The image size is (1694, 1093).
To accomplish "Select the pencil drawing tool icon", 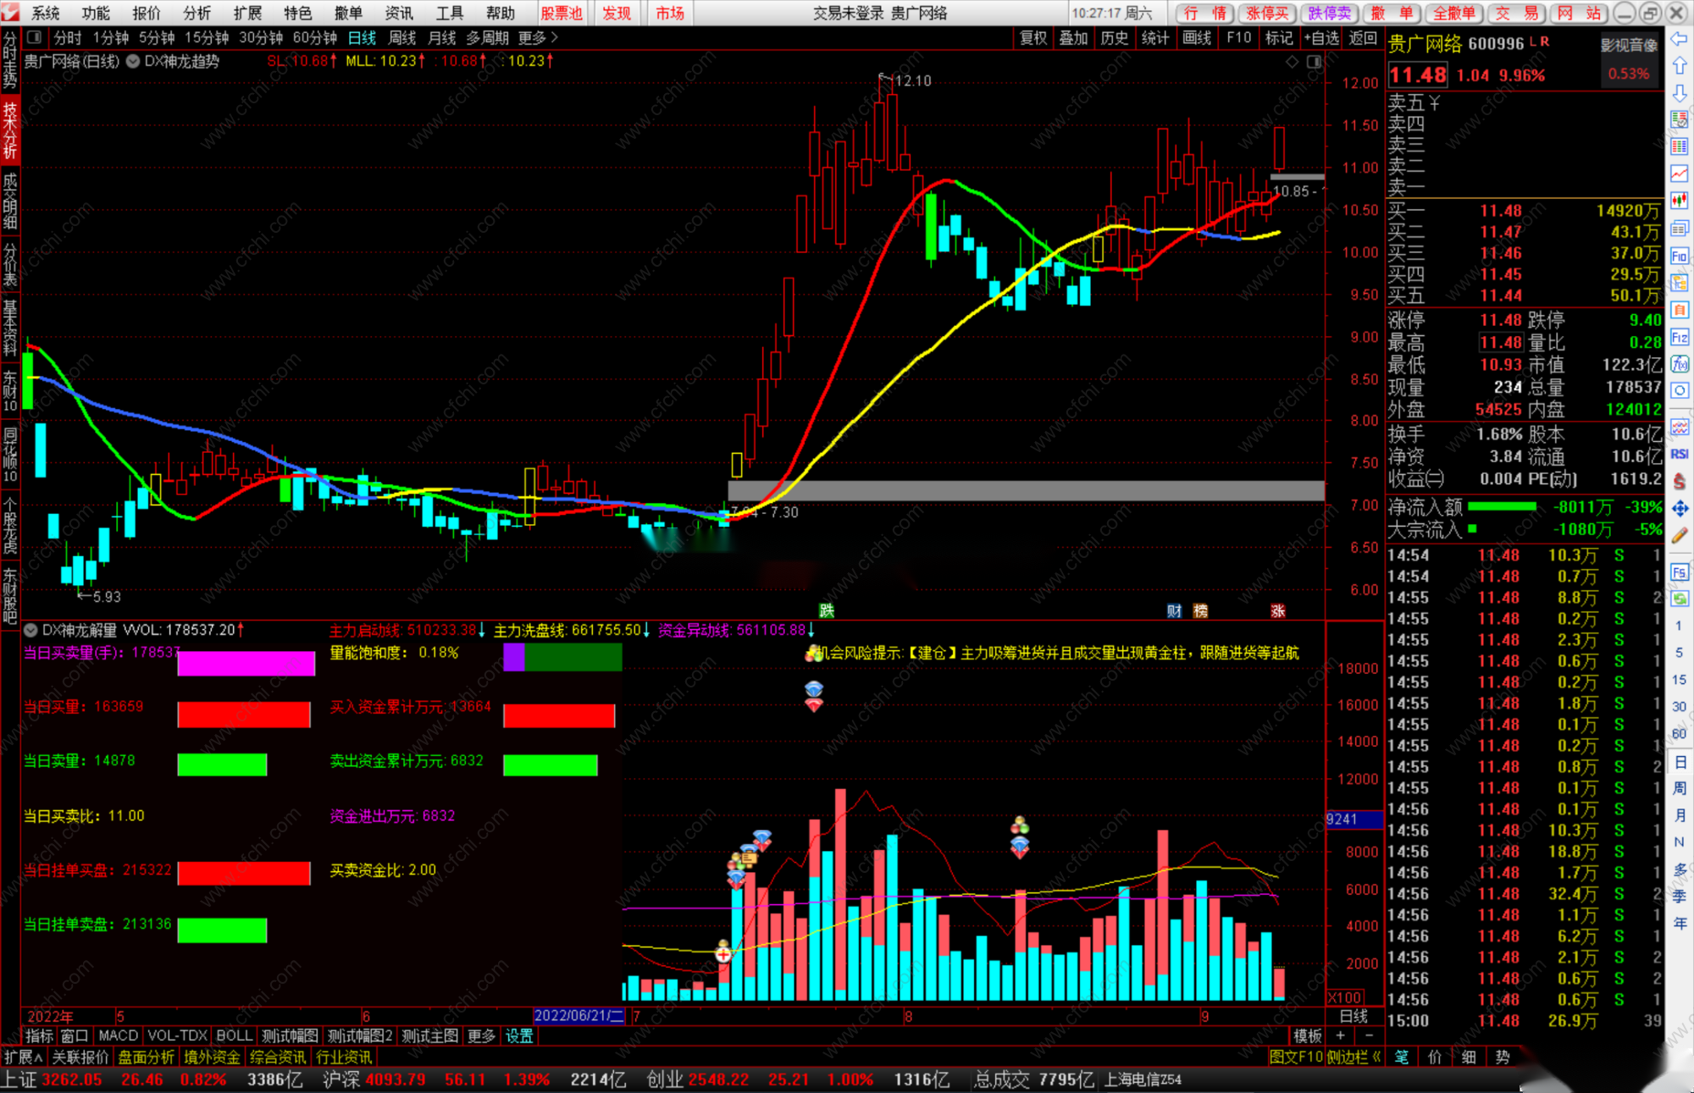I will pos(1680,535).
